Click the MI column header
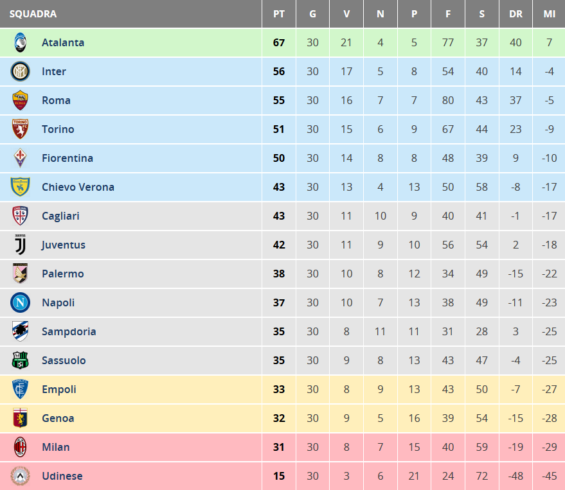This screenshot has width=565, height=490. [x=549, y=14]
